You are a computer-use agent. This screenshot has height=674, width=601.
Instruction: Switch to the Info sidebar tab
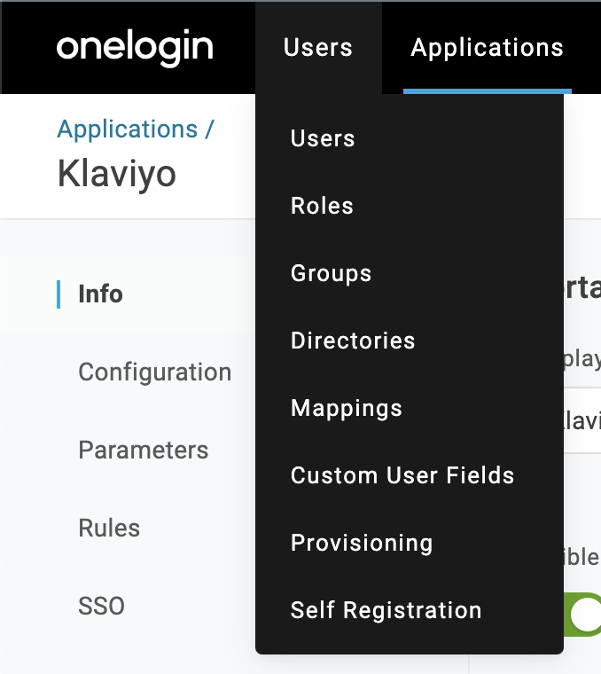tap(100, 294)
